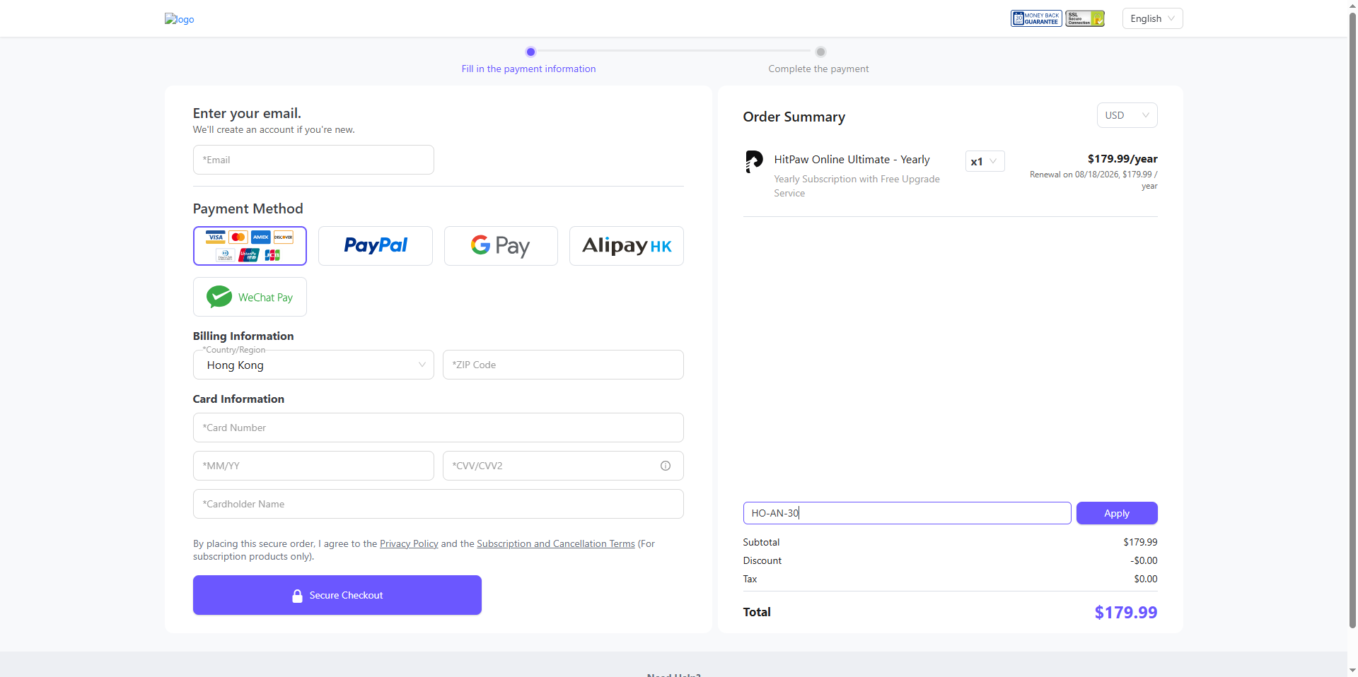Select Google Pay payment option
The height and width of the screenshot is (677, 1358).
[501, 246]
